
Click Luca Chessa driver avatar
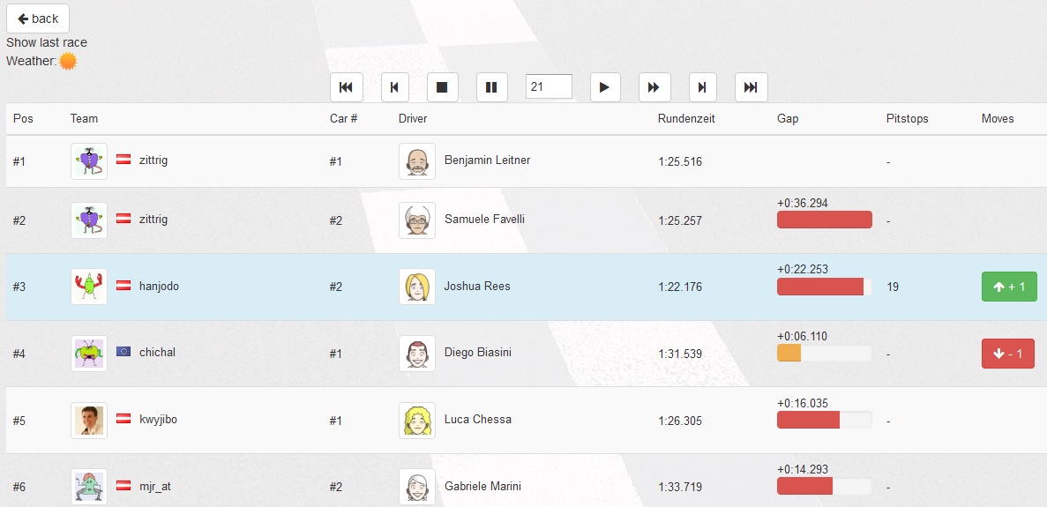pos(417,421)
